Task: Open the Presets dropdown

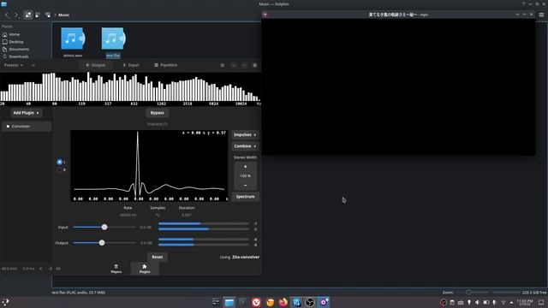Action: [14, 65]
